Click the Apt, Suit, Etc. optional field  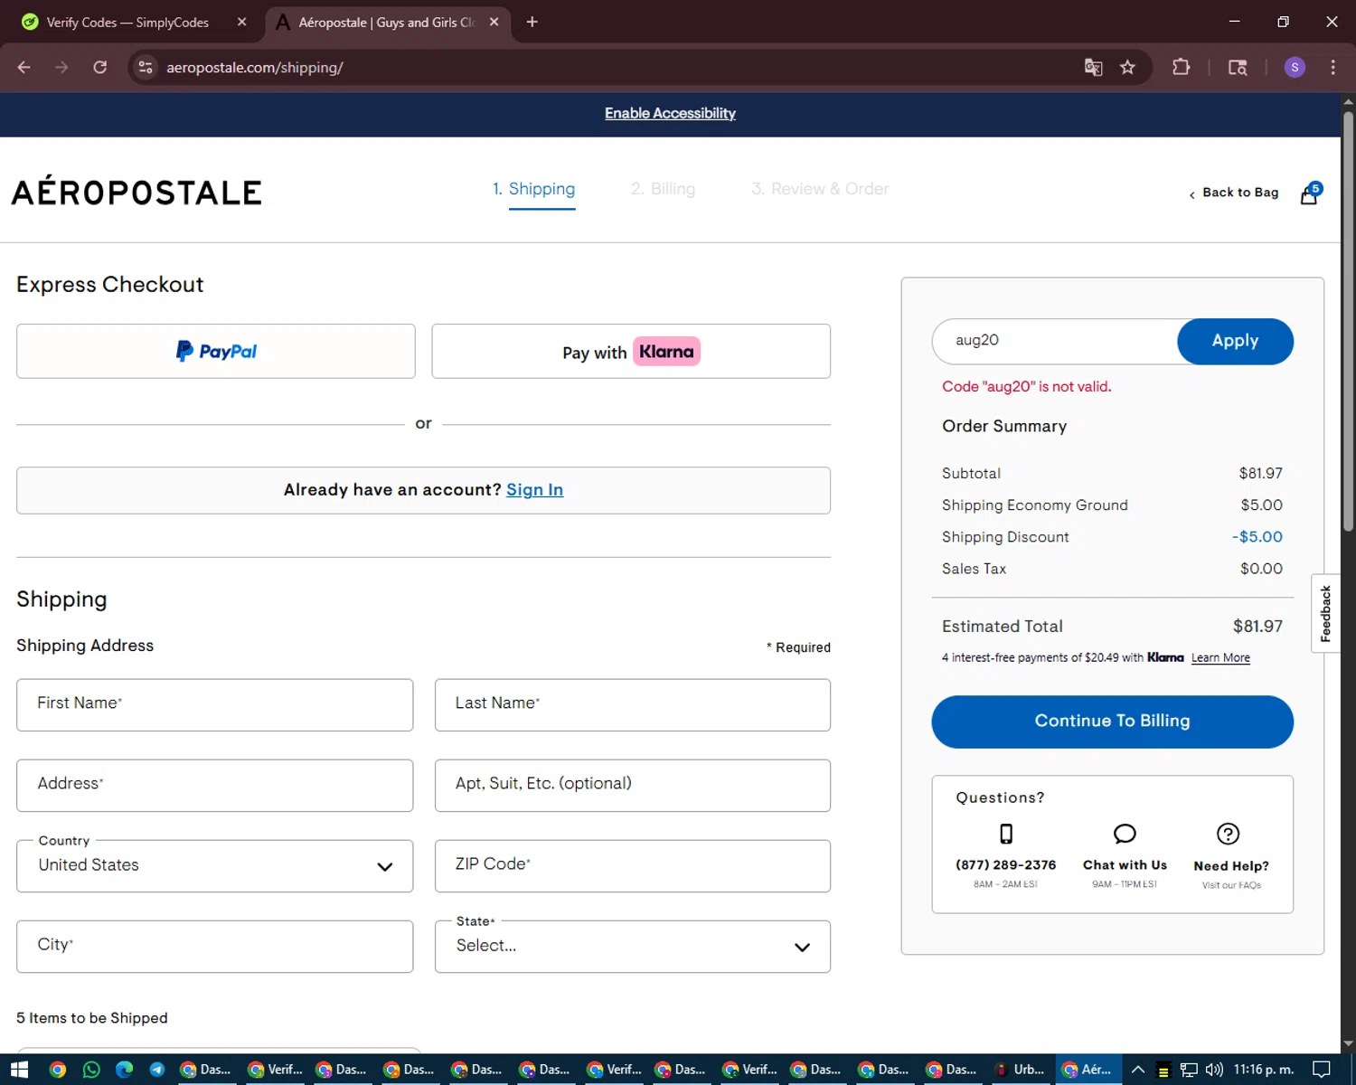pos(633,786)
